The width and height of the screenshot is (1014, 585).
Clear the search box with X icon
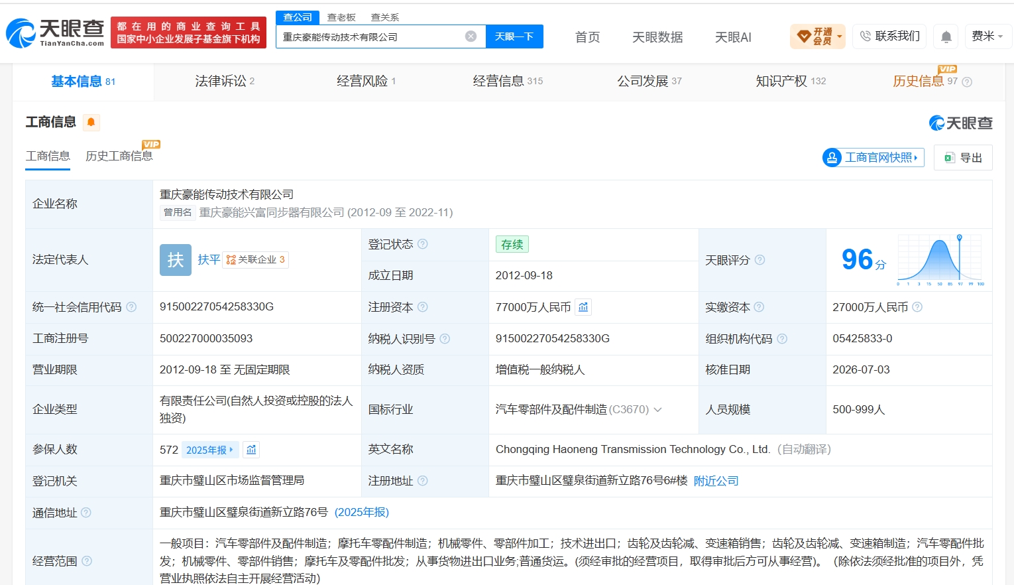[471, 36]
